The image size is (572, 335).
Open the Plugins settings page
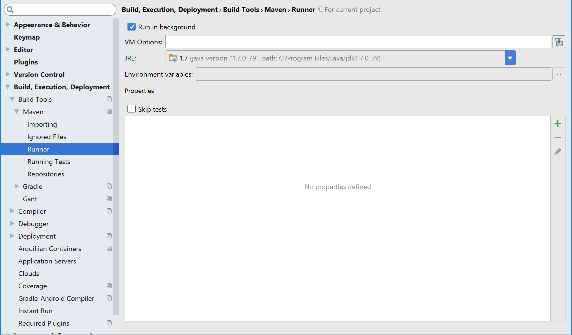26,62
